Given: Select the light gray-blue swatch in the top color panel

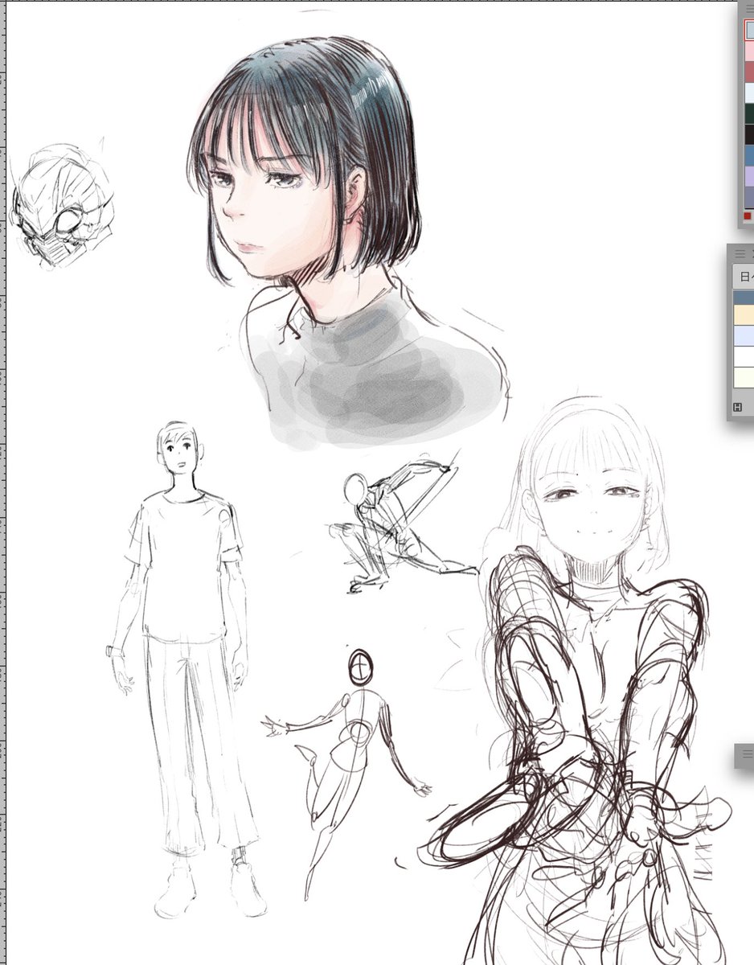Looking at the screenshot, I should coord(750,30).
